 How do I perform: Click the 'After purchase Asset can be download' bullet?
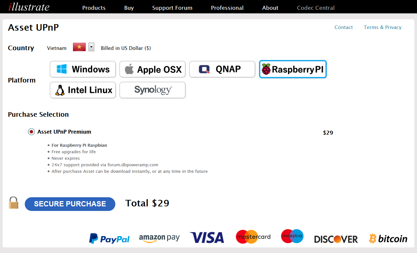point(130,171)
